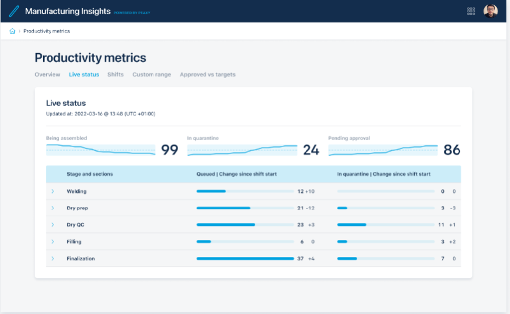Expand the Welding row
Image resolution: width=510 pixels, height=314 pixels.
[x=53, y=191]
